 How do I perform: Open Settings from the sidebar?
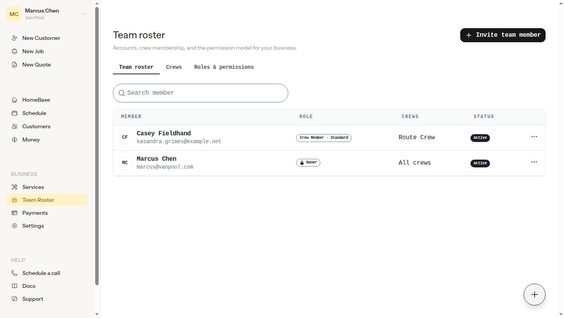[x=47, y=226]
